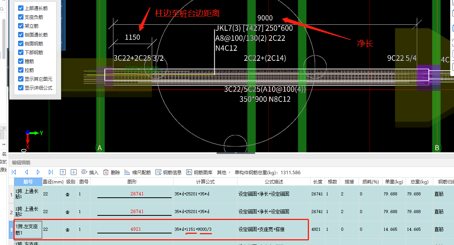The width and height of the screenshot is (454, 245).
Task: Go to next rebar record
Action: click(38, 172)
